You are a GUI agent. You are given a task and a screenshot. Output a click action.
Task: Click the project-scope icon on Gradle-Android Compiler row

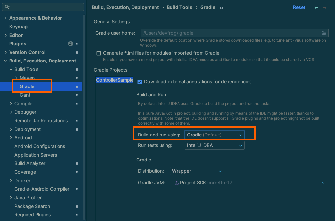point(77,189)
